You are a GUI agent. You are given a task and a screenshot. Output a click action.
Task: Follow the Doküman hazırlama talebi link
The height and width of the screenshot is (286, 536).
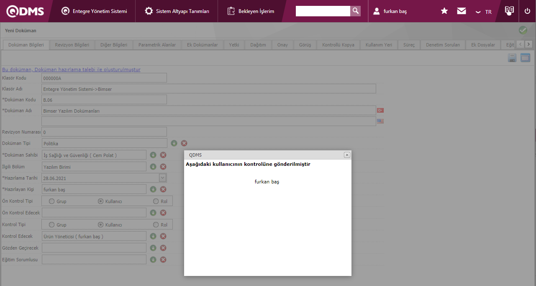pyautogui.click(x=71, y=70)
